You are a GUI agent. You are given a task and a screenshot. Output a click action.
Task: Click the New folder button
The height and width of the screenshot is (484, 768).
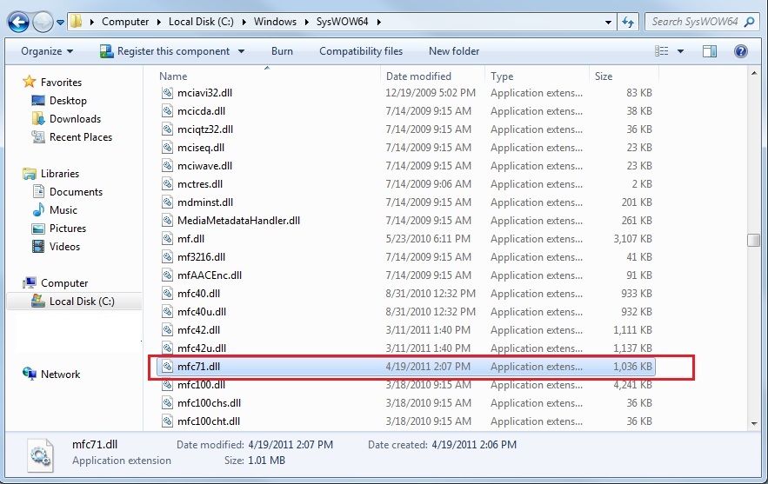[x=453, y=51]
